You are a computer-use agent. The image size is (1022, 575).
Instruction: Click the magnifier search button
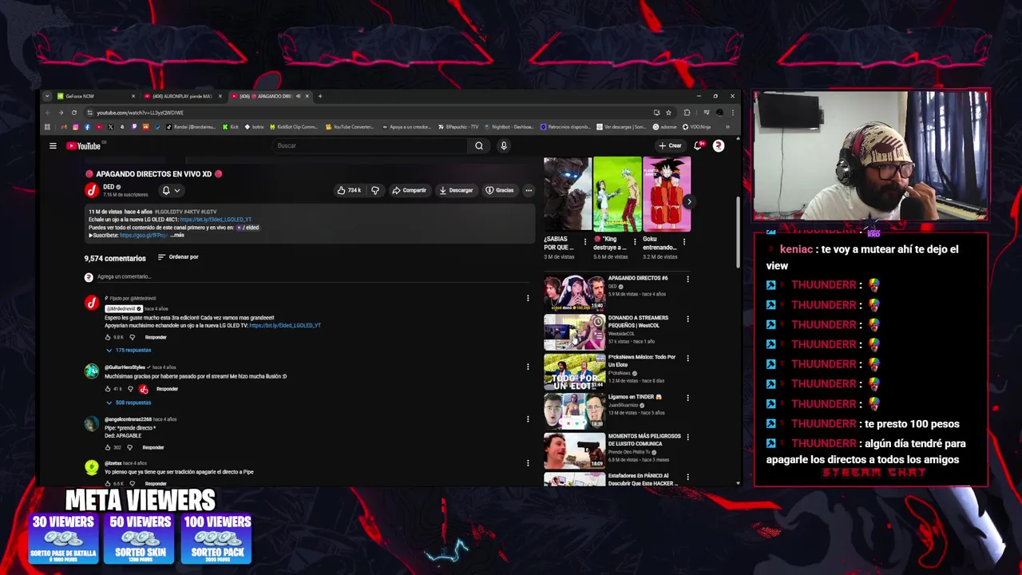(x=479, y=146)
